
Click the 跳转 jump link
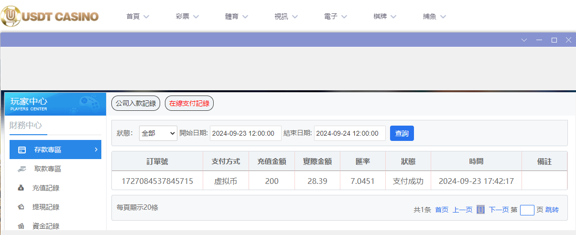coord(552,210)
